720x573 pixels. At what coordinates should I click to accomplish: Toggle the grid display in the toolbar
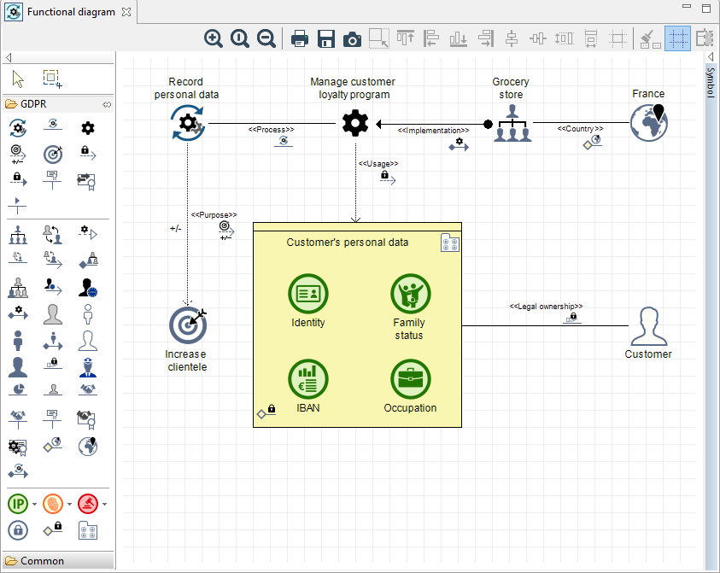[677, 38]
